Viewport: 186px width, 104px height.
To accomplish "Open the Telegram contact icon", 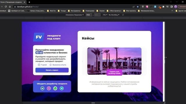I will (x=62, y=88).
